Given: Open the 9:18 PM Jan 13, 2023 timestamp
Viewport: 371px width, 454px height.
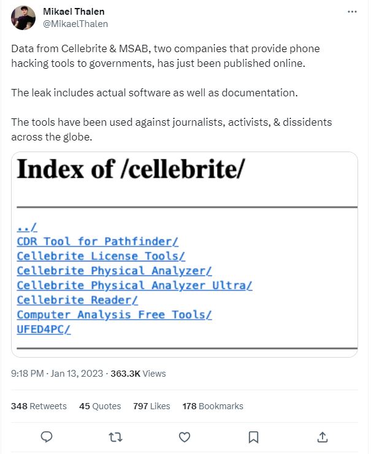Looking at the screenshot, I should click(x=58, y=373).
